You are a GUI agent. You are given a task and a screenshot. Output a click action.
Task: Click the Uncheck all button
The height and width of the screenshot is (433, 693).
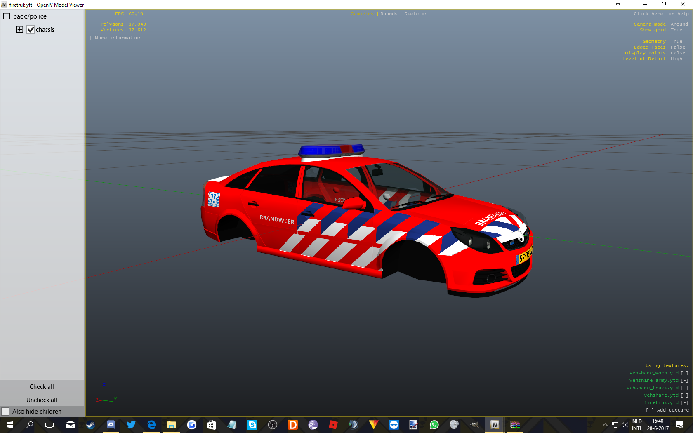42,400
